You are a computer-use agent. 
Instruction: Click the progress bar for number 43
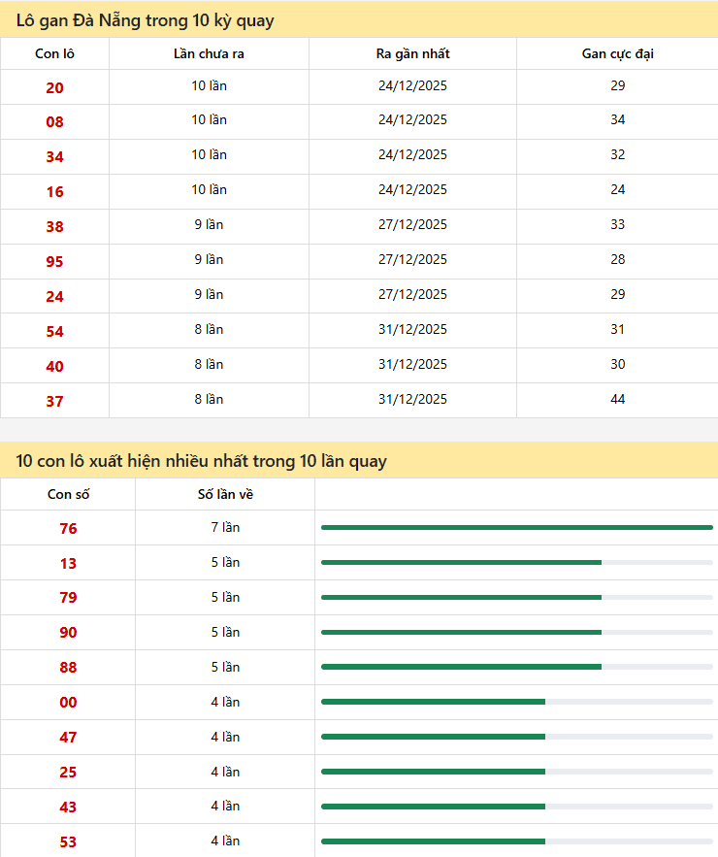516,807
